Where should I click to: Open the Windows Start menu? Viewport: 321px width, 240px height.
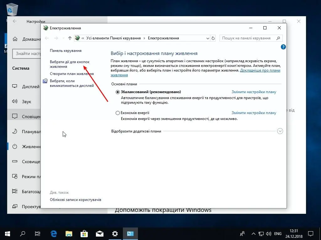click(8, 234)
